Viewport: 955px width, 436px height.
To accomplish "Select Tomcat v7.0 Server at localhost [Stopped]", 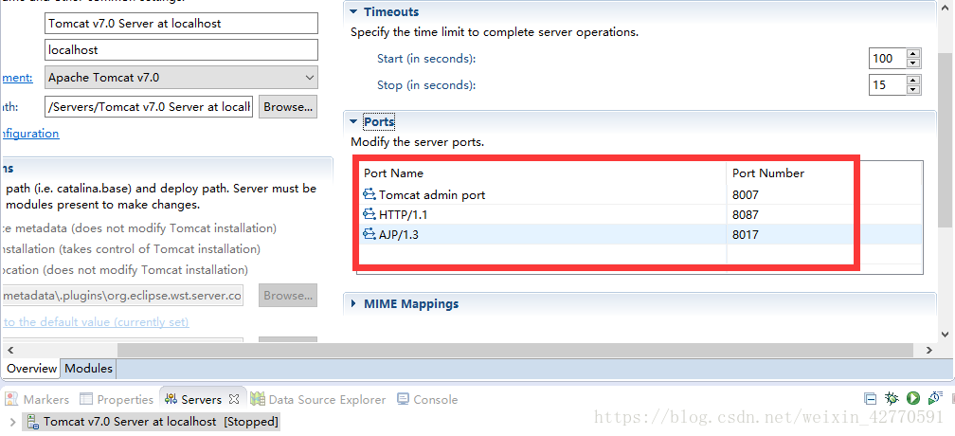I will [x=161, y=422].
